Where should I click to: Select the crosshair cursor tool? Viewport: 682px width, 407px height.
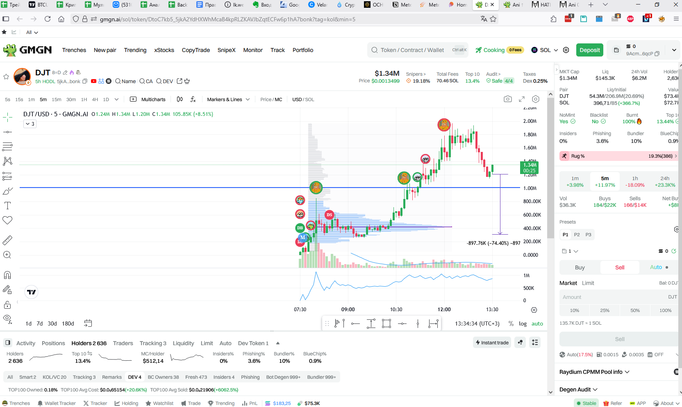(x=7, y=118)
